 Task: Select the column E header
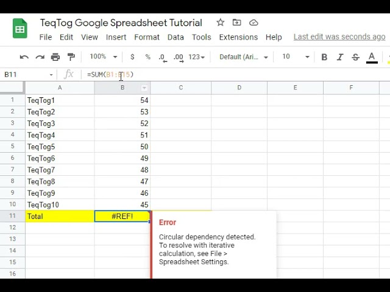(295, 88)
